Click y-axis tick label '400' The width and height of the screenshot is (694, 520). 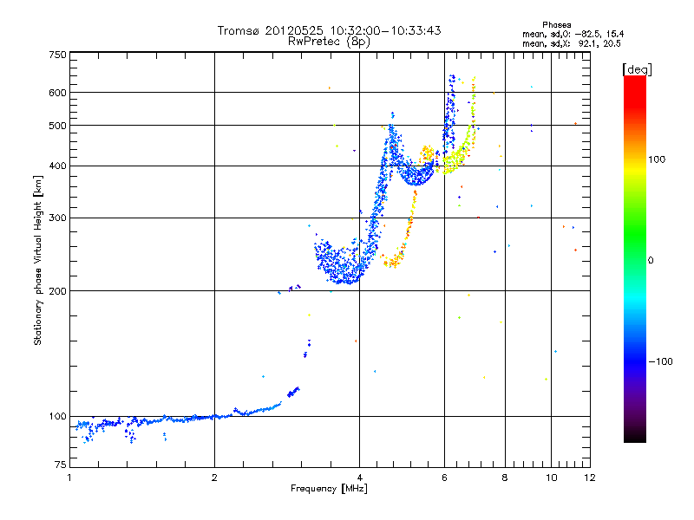[58, 166]
